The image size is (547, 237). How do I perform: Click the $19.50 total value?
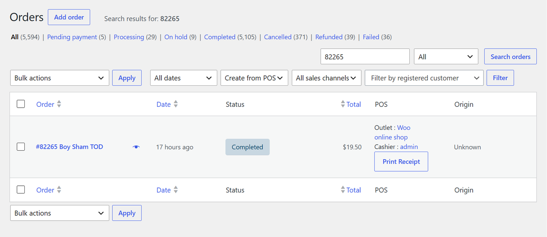(x=352, y=147)
